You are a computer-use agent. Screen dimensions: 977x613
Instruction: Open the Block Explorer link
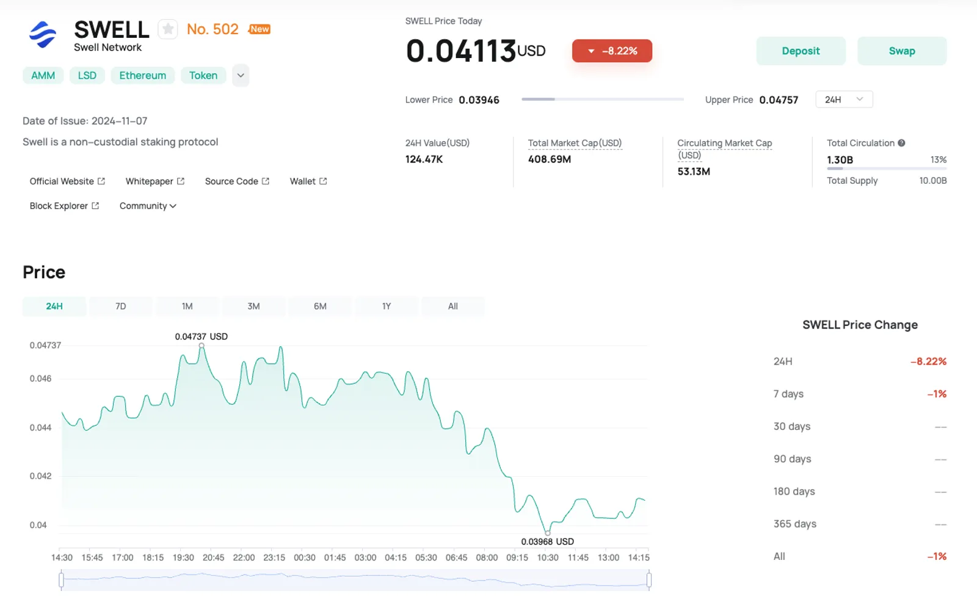click(x=64, y=206)
